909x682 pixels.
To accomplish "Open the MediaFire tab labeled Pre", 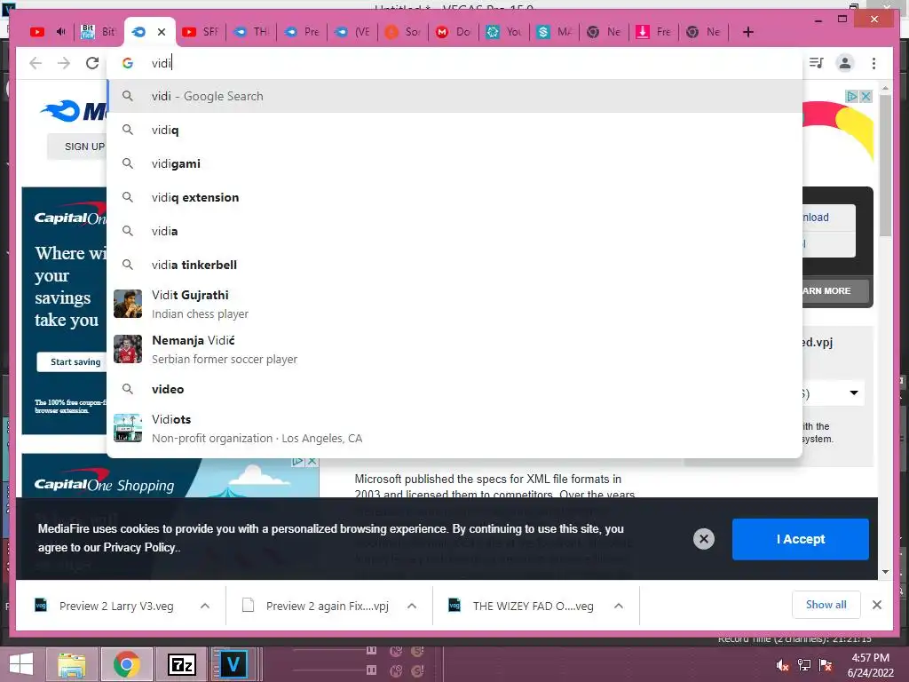I will pos(302,32).
